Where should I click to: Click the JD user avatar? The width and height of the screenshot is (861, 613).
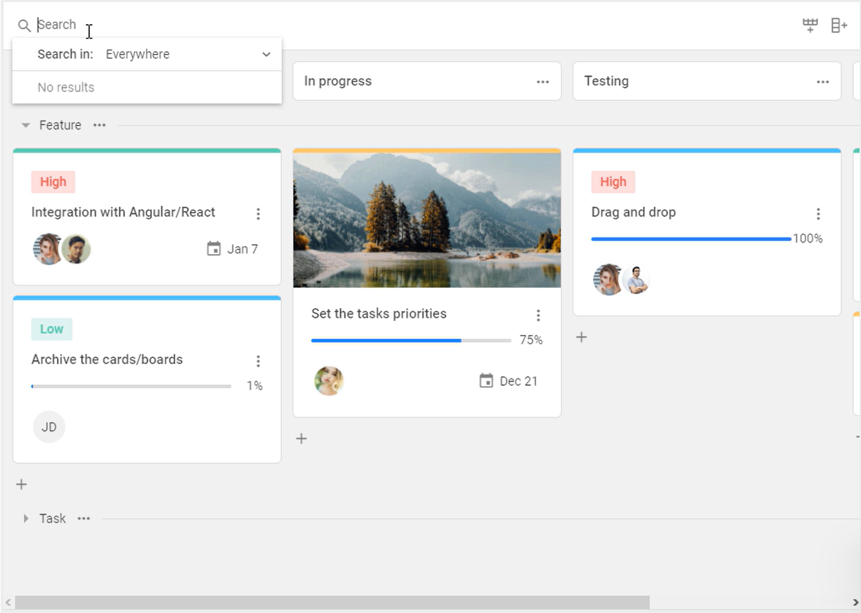point(49,427)
